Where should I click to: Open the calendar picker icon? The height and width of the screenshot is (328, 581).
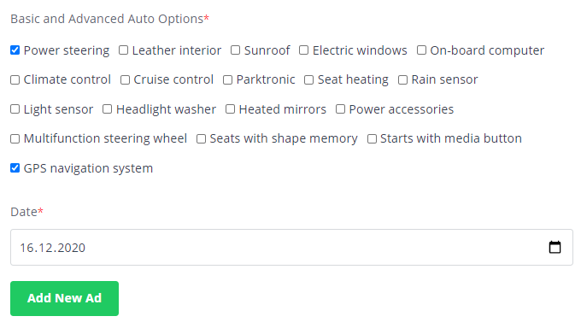[555, 247]
